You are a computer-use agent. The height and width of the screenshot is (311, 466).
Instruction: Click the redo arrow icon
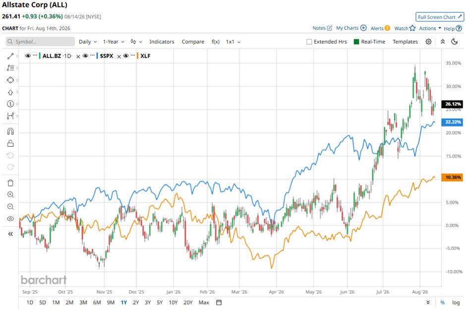(x=10, y=167)
